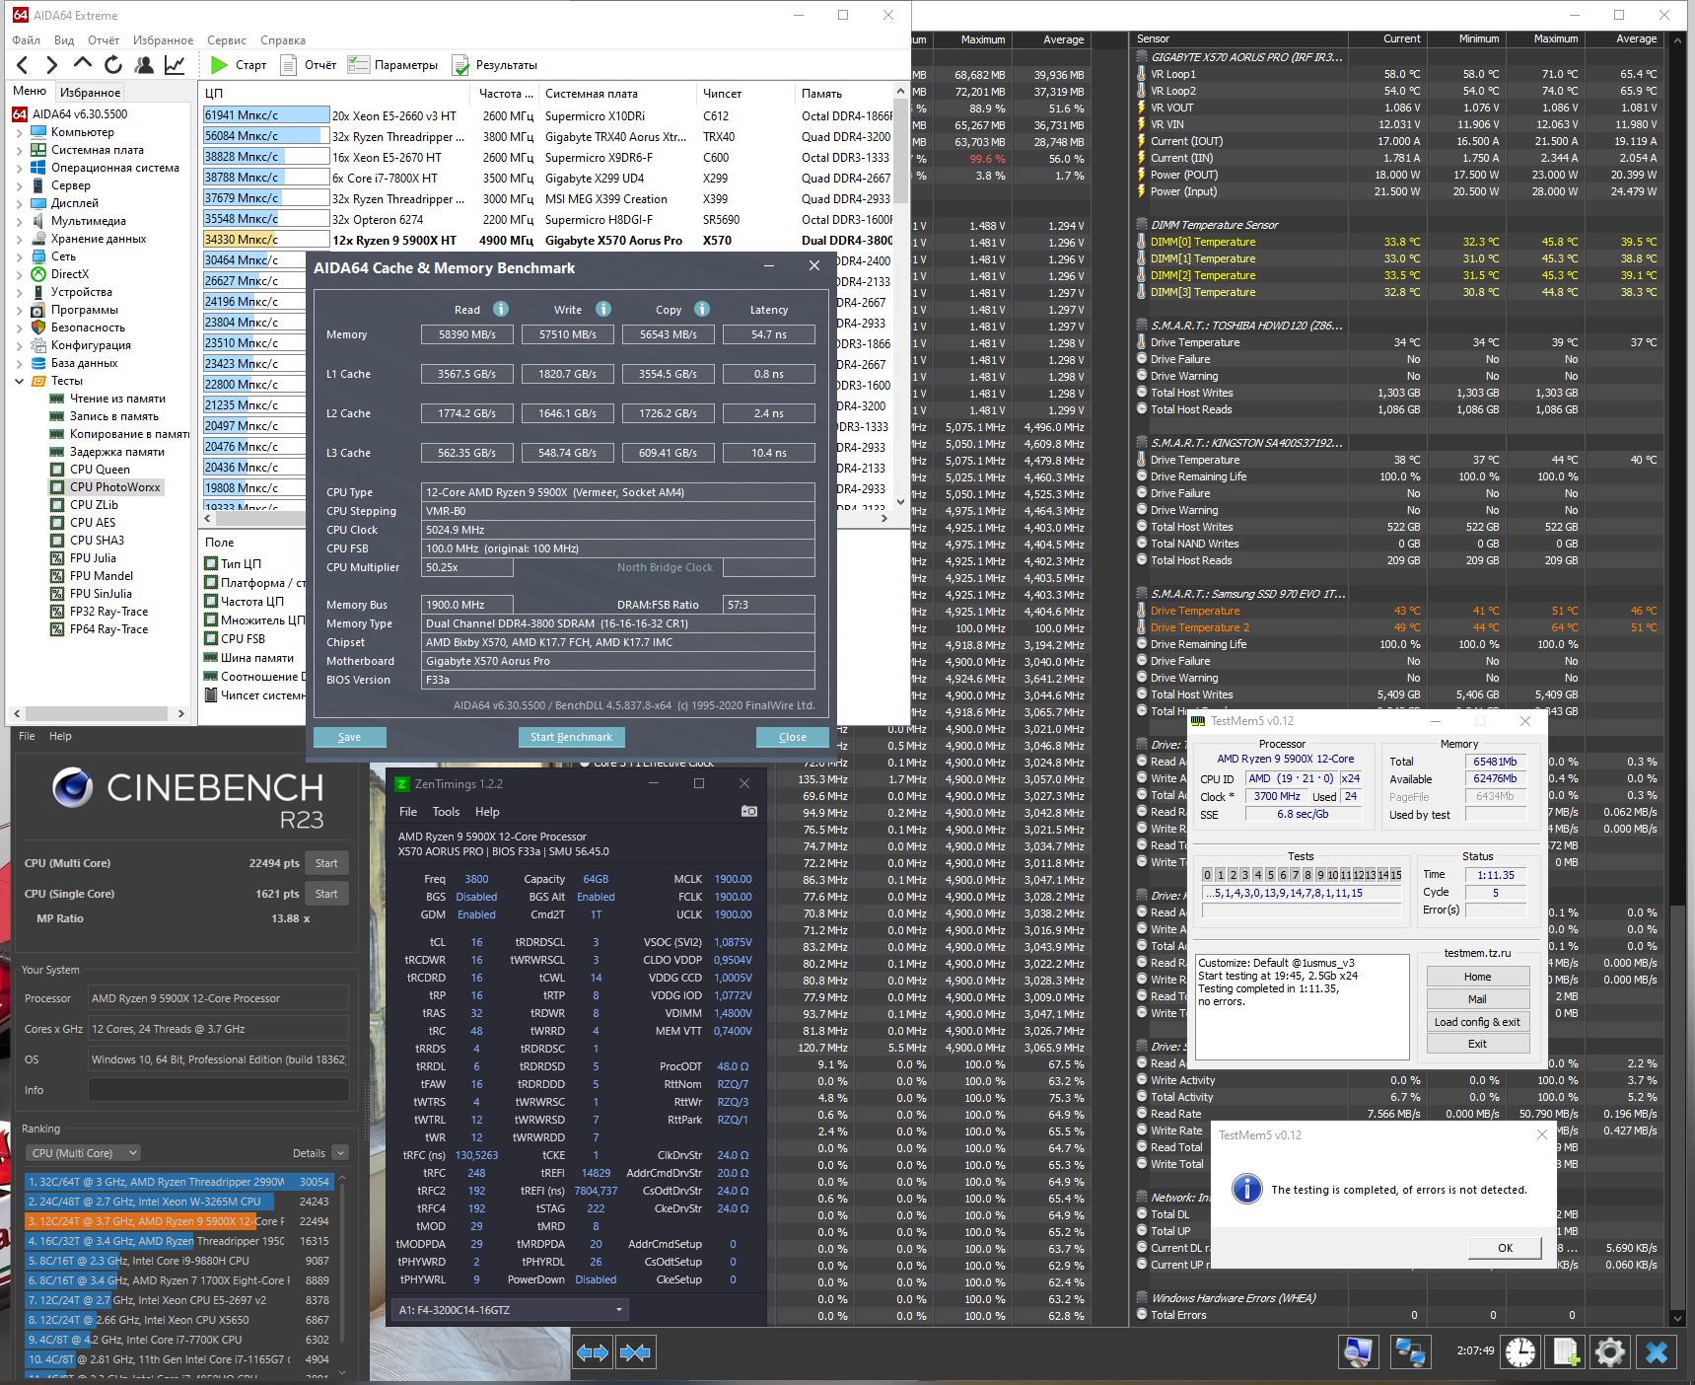Screen dimensions: 1695x1385
Task: Click the Mail button in TestMem5
Action: coord(1477,999)
